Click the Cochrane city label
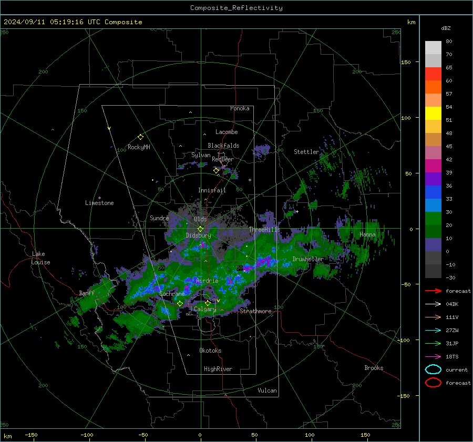The height and width of the screenshot is (442, 473). point(172,294)
